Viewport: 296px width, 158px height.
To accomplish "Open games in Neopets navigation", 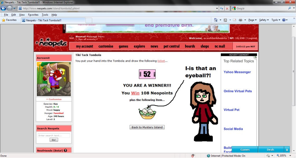I will [x=124, y=46].
